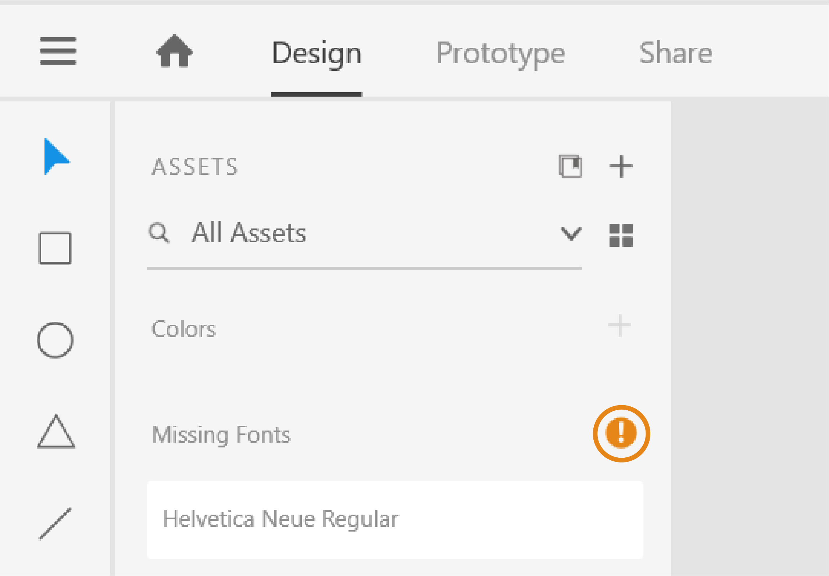Choose the Ellipse tool
Screen dimensions: 829x576
coord(55,340)
